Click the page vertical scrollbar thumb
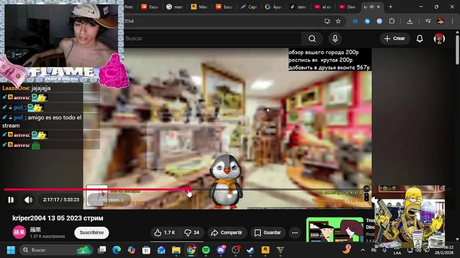The width and height of the screenshot is (460, 258). [457, 50]
